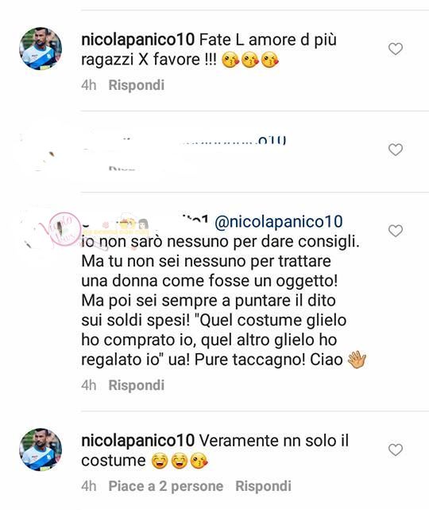Follow the @nicolapanico10 mention link
The image size is (429, 510).
(278, 222)
